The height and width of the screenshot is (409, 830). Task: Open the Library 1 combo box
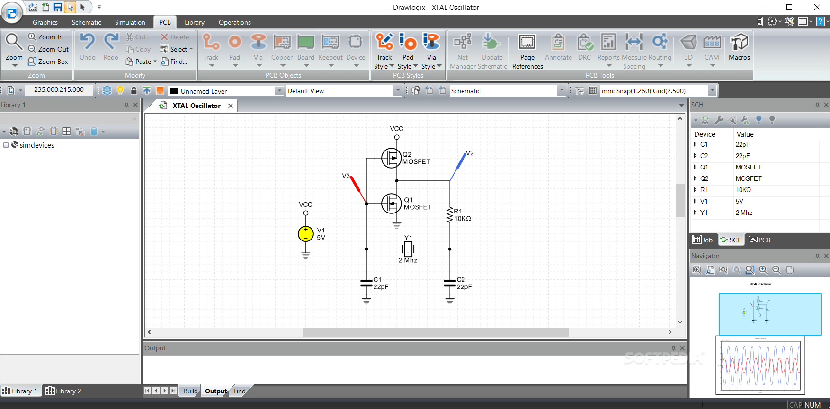pos(69,118)
